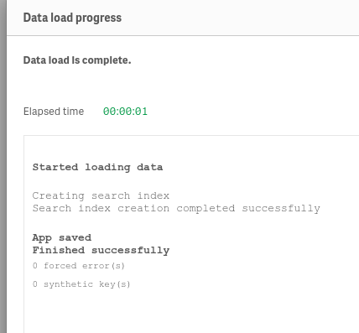This screenshot has width=359, height=333.
Task: Click the 'App saved' log line
Action: pos(62,237)
